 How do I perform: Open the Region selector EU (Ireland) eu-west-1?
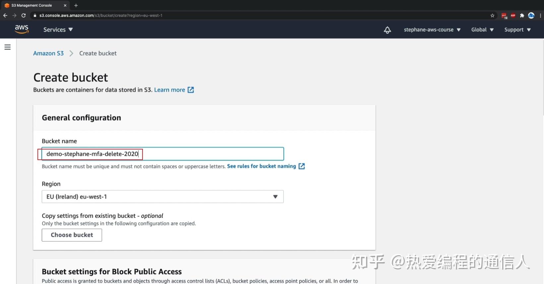tap(163, 197)
